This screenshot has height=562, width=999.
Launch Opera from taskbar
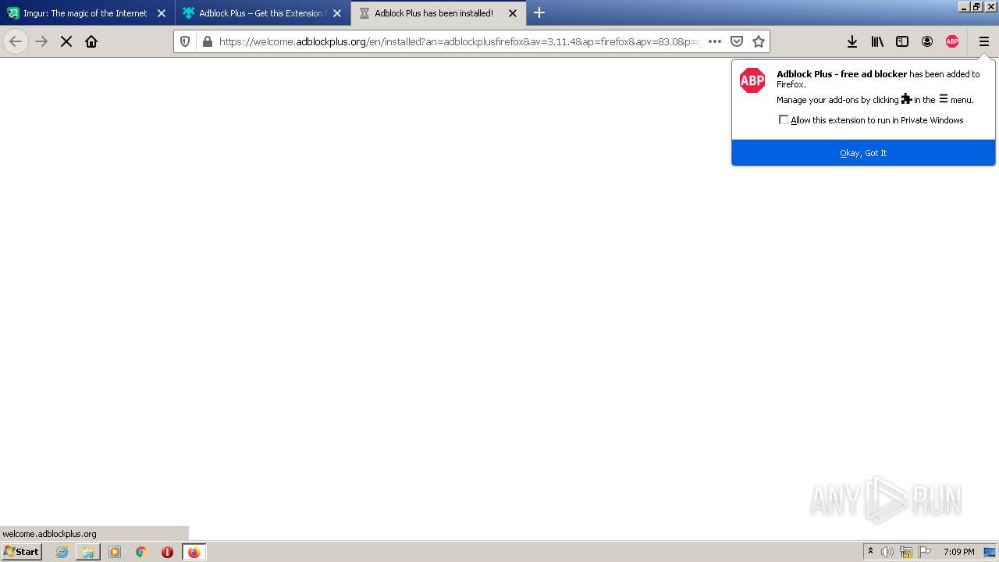167,552
